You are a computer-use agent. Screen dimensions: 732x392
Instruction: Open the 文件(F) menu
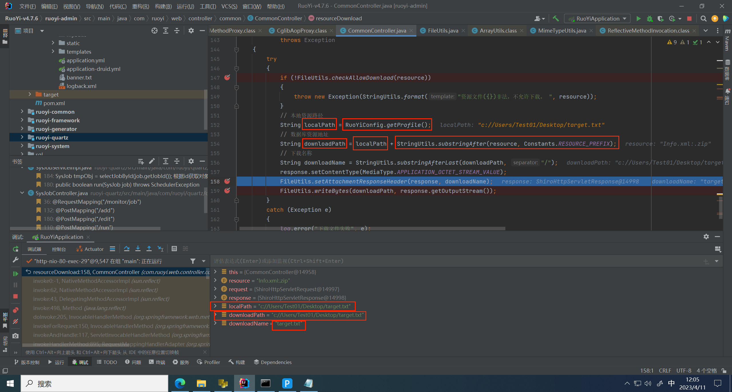pos(27,6)
